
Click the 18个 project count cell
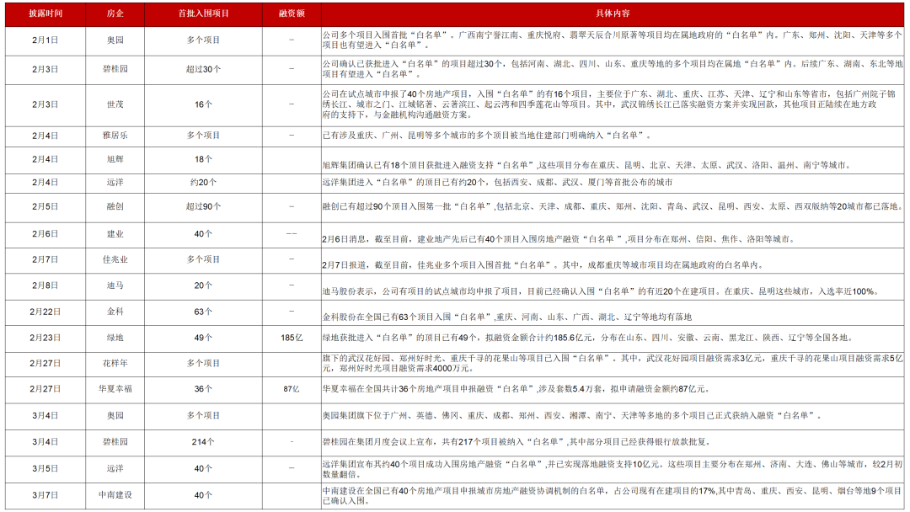[x=203, y=159]
